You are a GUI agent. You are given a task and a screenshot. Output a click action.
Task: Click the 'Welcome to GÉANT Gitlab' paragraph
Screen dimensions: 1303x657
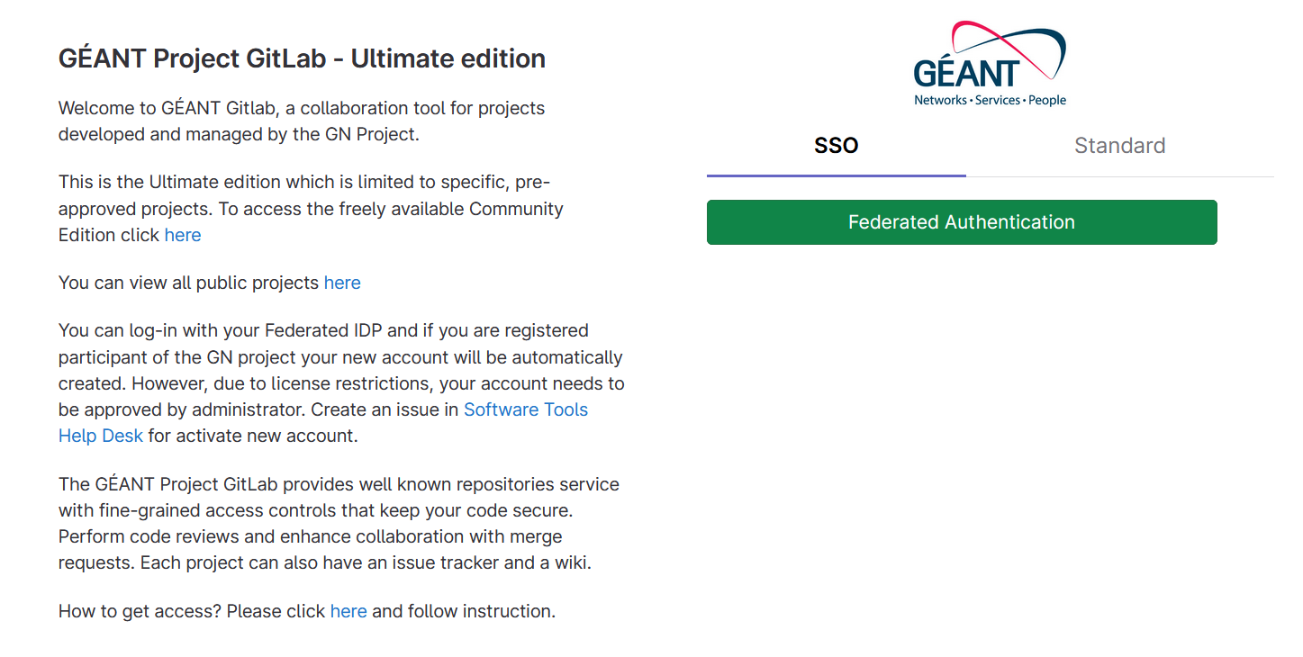[x=302, y=121]
